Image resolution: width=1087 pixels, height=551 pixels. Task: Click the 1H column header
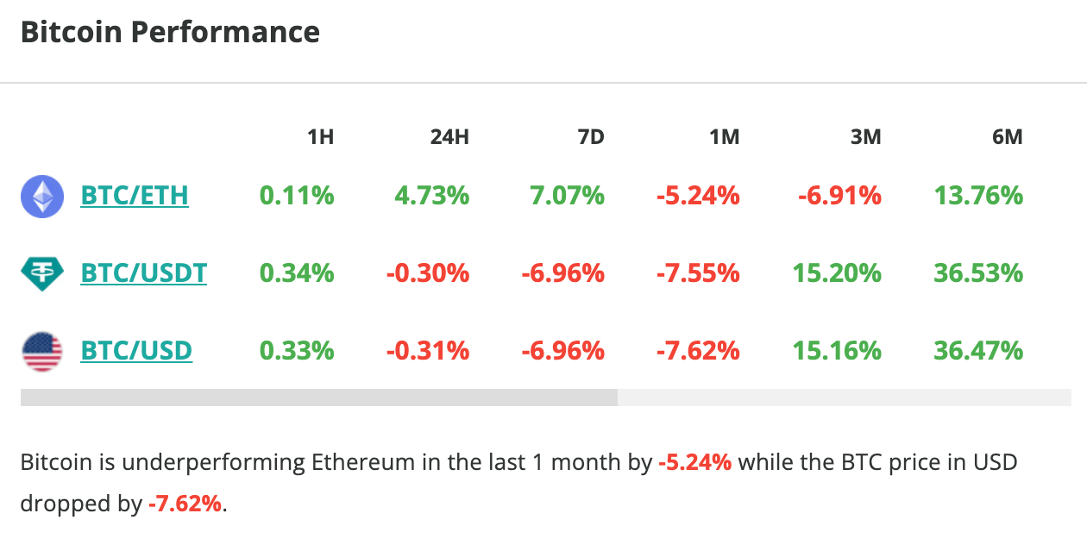(320, 137)
